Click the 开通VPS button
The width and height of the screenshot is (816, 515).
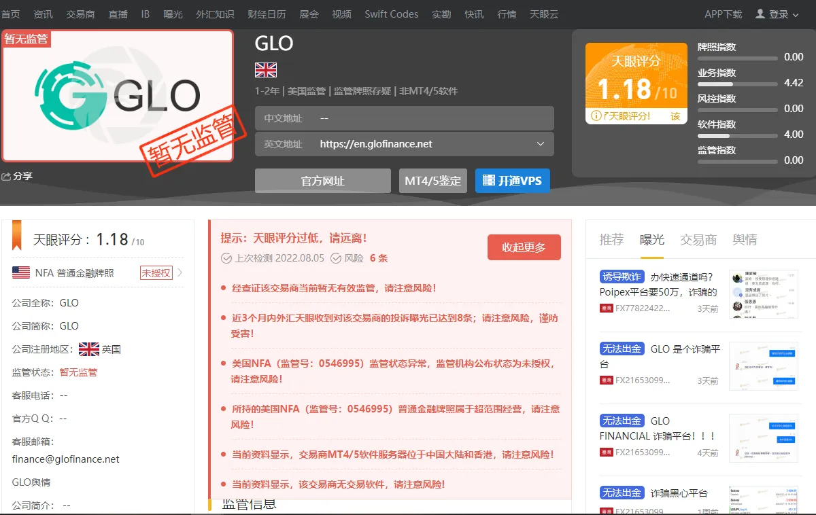click(513, 181)
